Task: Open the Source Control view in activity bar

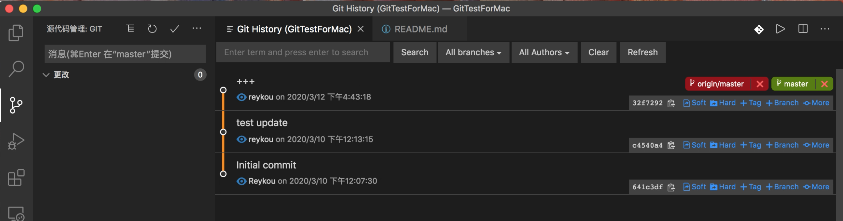Action: tap(16, 105)
